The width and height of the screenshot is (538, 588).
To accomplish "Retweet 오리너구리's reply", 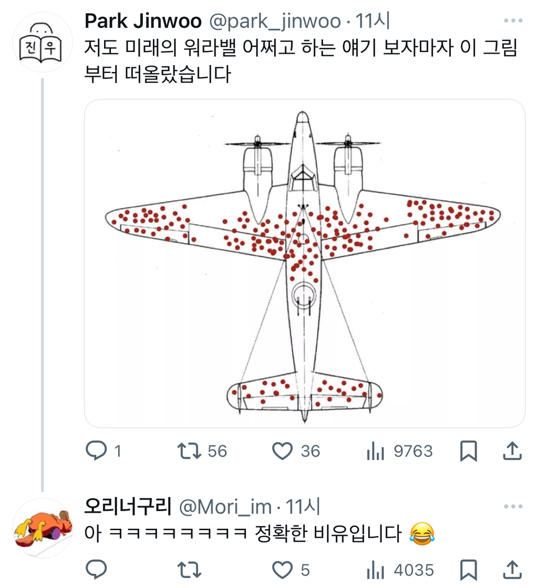I will point(189,570).
